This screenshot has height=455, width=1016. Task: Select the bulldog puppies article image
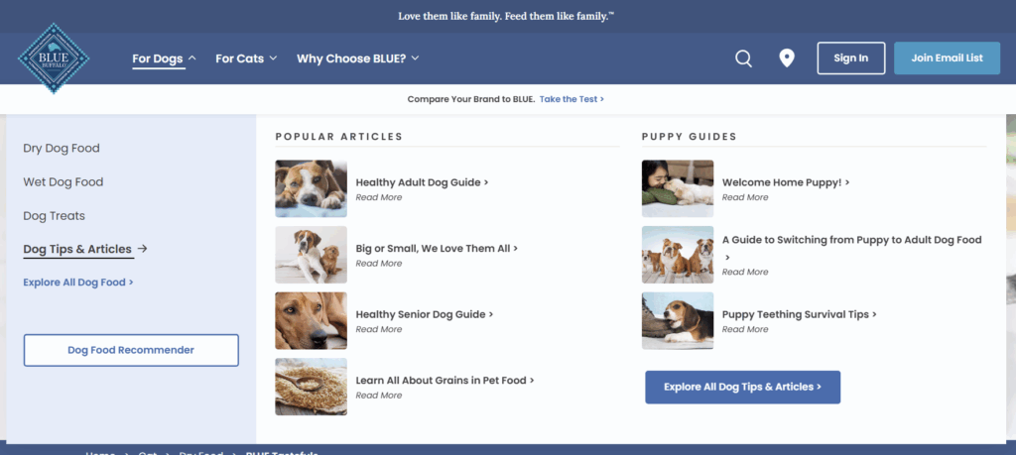click(678, 255)
